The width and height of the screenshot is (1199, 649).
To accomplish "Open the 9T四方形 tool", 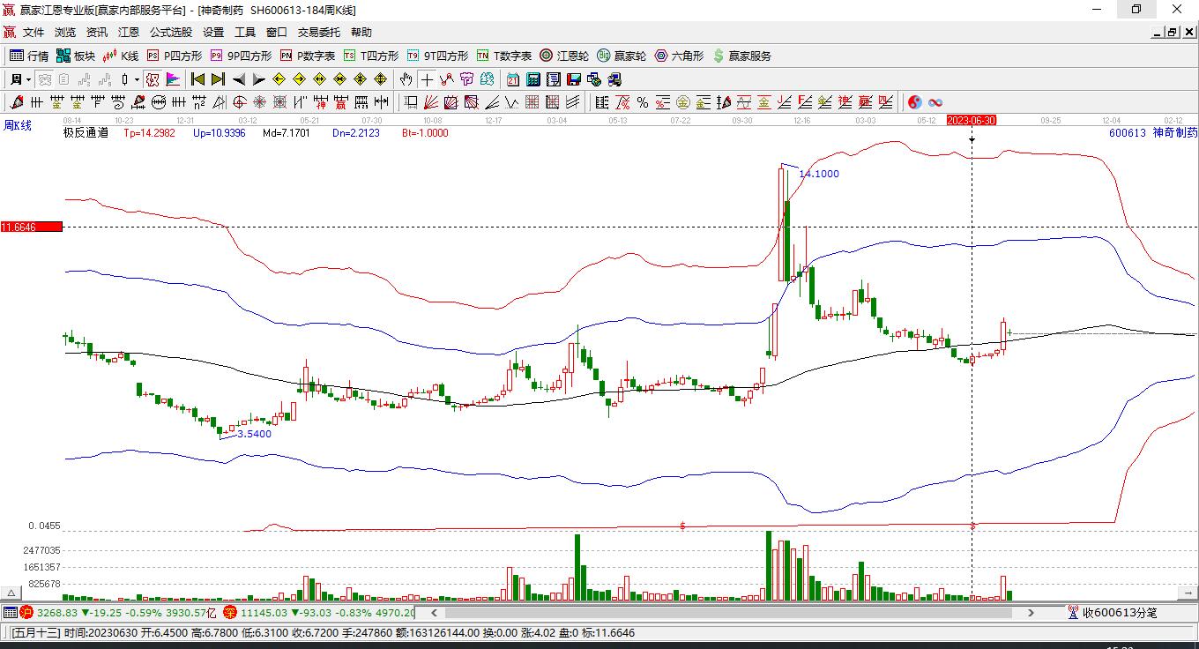I will (x=437, y=56).
